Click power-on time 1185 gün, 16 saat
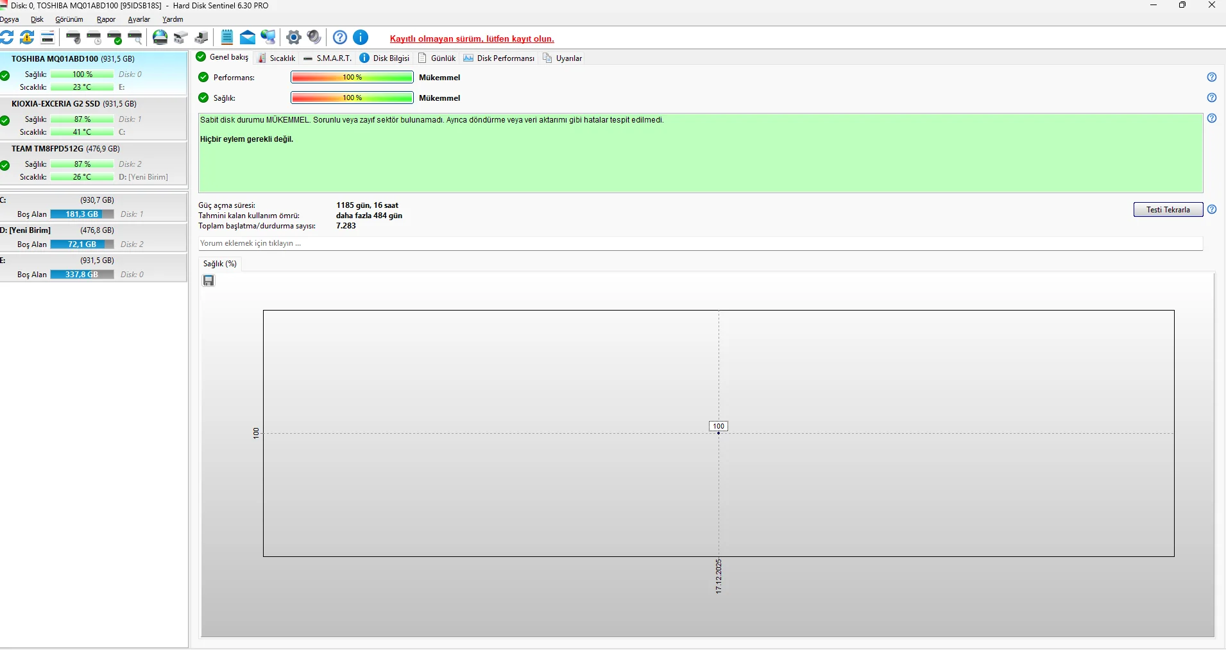The width and height of the screenshot is (1226, 650). [367, 205]
